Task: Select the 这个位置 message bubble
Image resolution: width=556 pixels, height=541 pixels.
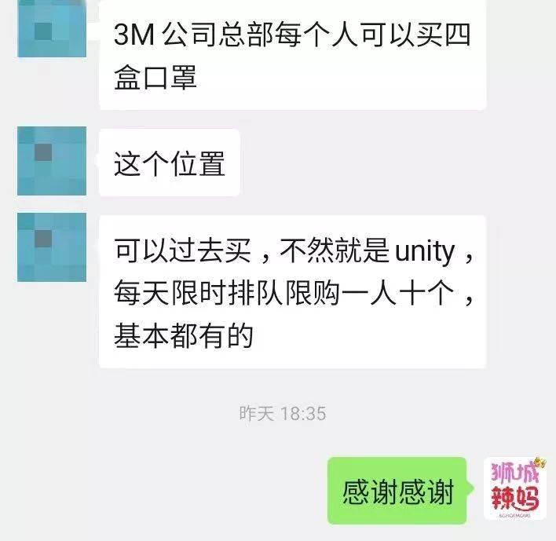Action: point(170,163)
